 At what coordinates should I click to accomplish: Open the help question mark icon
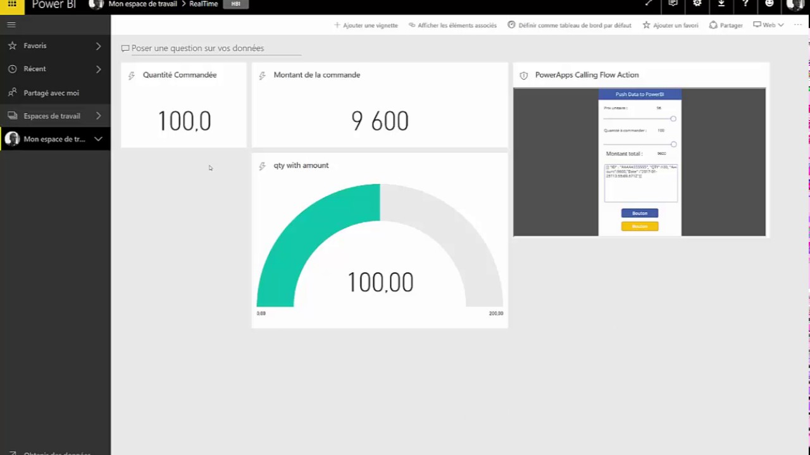pos(745,4)
